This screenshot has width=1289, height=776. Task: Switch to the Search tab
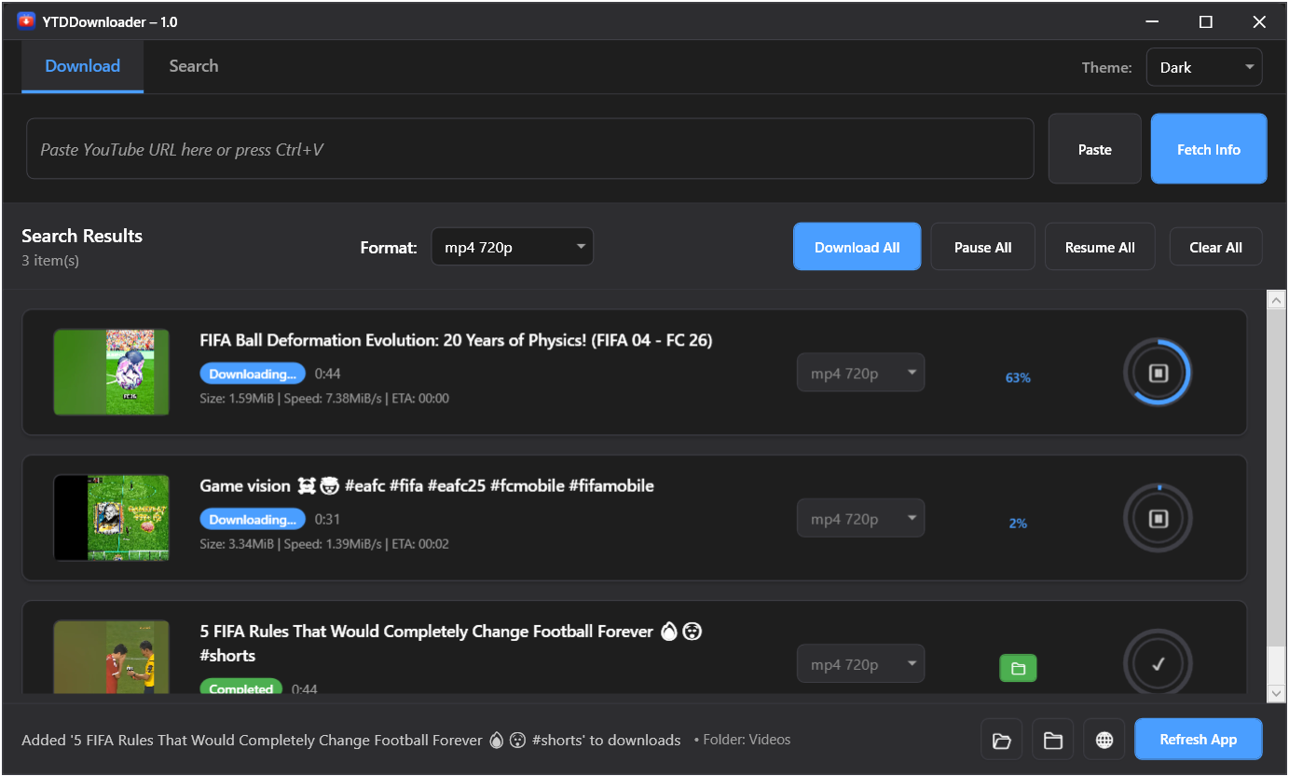click(x=194, y=66)
